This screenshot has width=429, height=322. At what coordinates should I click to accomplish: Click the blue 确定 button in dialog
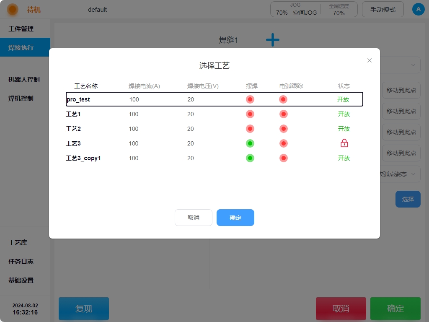[235, 218]
